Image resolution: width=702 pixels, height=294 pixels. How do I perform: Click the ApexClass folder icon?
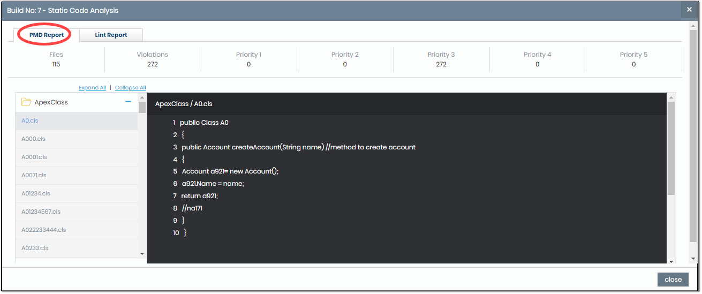coord(26,102)
